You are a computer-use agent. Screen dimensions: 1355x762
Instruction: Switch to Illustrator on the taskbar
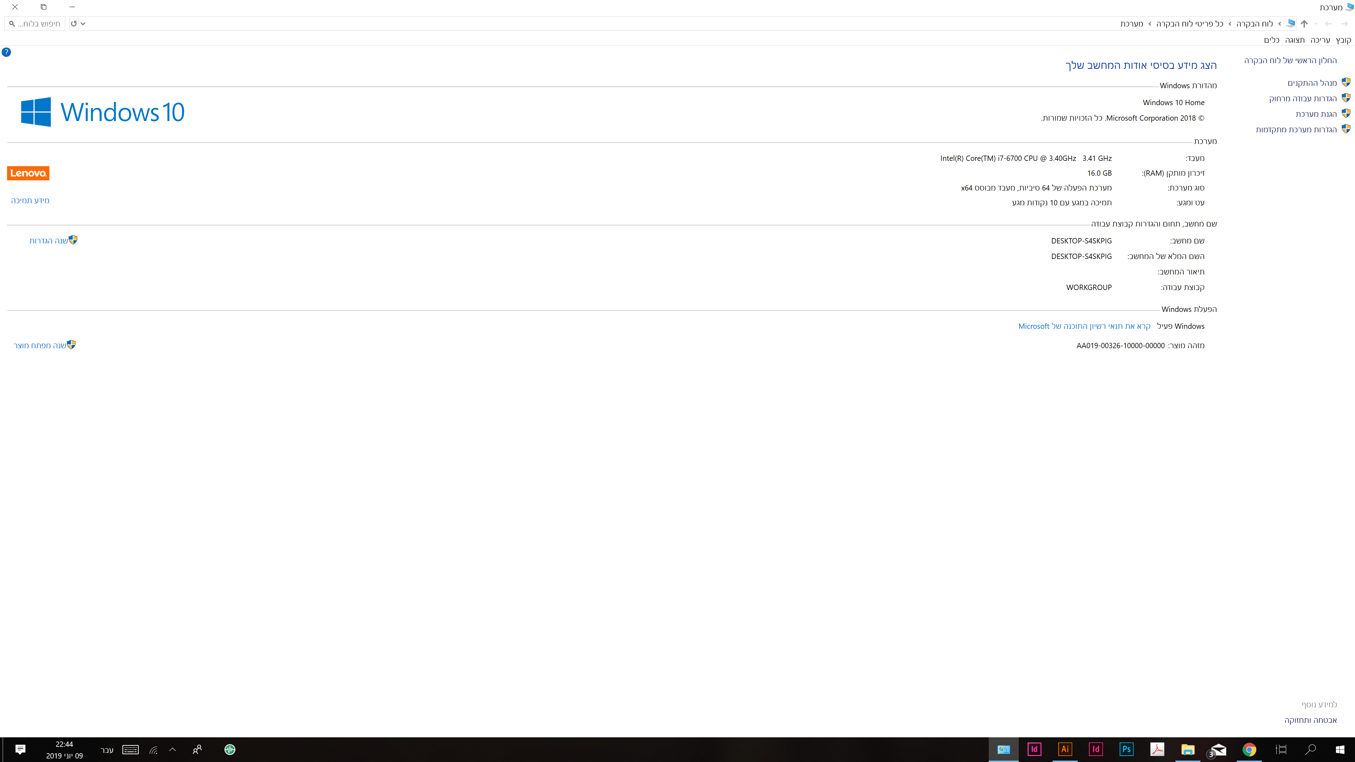(x=1065, y=749)
